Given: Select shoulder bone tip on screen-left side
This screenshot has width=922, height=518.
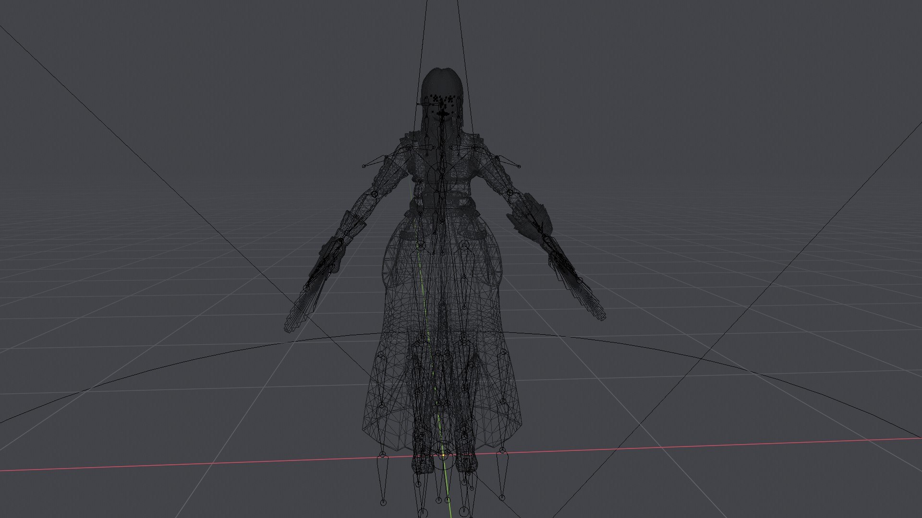Looking at the screenshot, I should (x=364, y=166).
